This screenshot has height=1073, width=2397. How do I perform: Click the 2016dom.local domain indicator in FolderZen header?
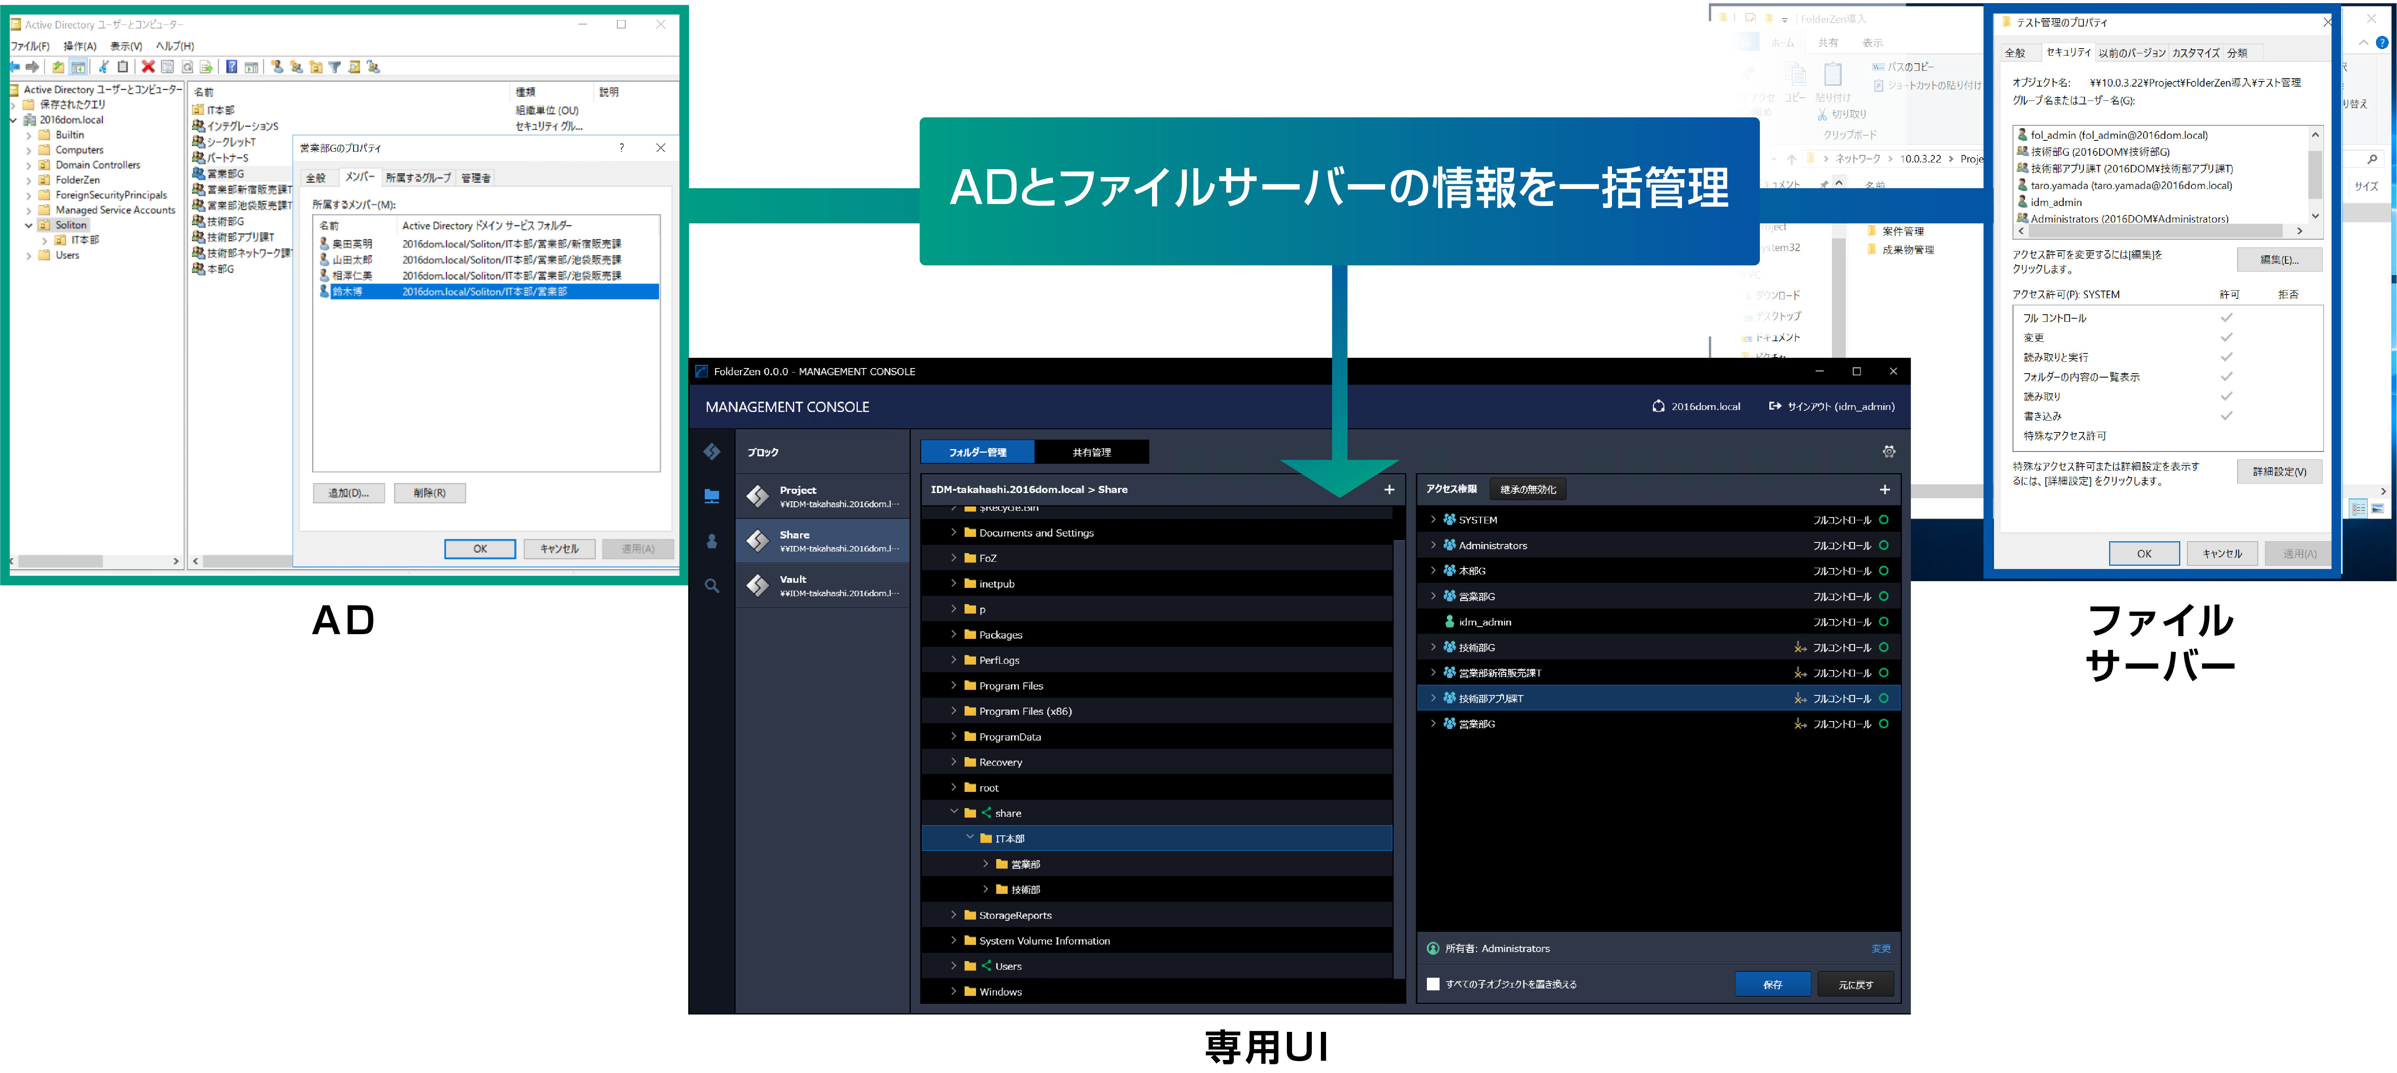tap(1696, 407)
